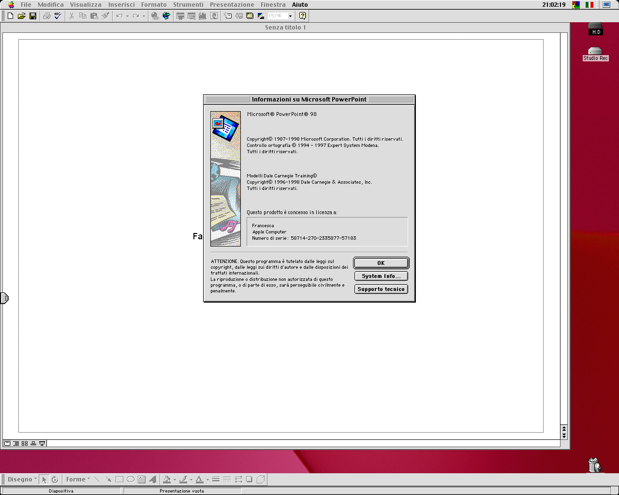
Task: Expand the Fill Color dropdown arrow
Action: pos(175,480)
